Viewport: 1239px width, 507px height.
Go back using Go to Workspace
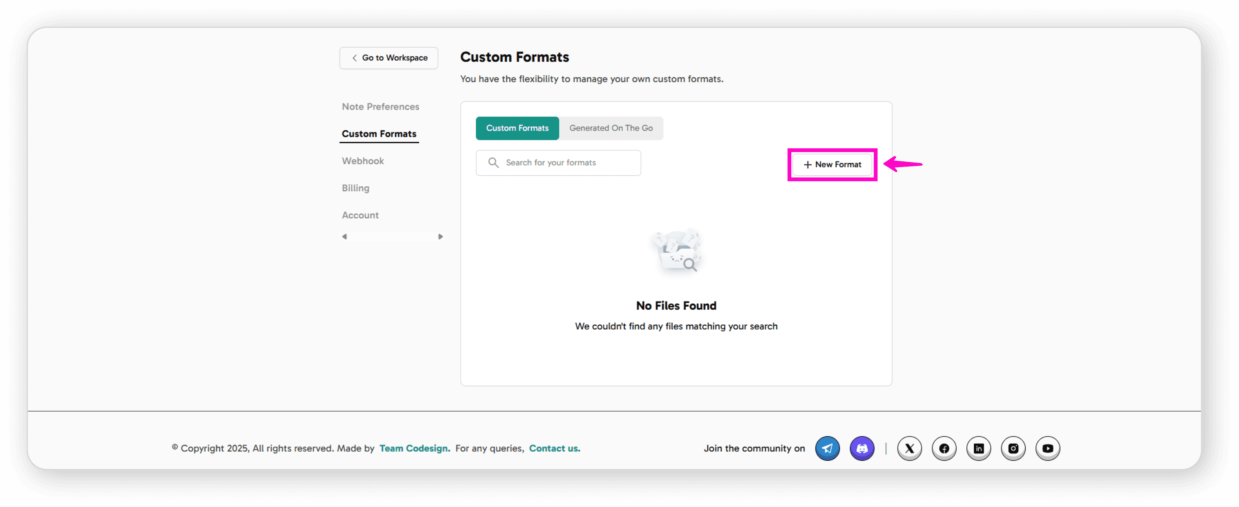pos(389,58)
